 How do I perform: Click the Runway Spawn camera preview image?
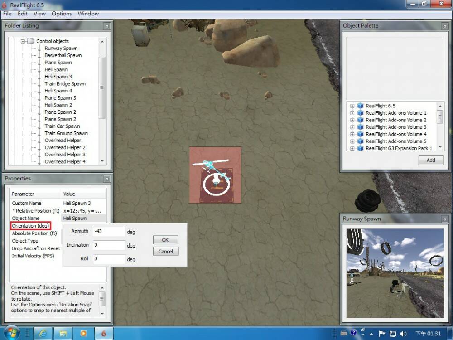click(x=395, y=273)
